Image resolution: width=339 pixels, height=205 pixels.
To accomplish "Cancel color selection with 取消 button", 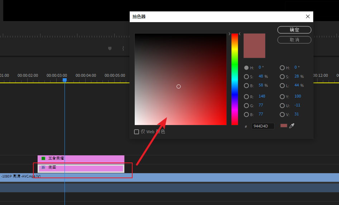I will point(294,40).
